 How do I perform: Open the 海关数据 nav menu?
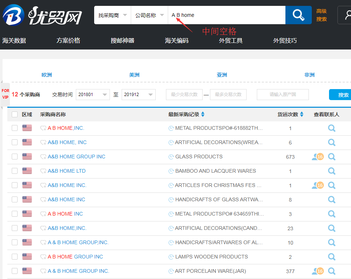tap(14, 41)
